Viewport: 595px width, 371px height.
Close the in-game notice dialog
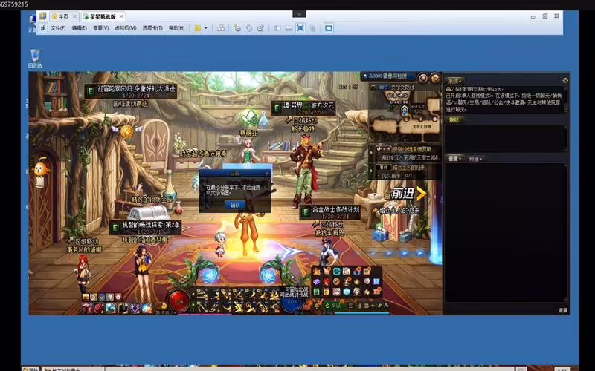pos(267,174)
